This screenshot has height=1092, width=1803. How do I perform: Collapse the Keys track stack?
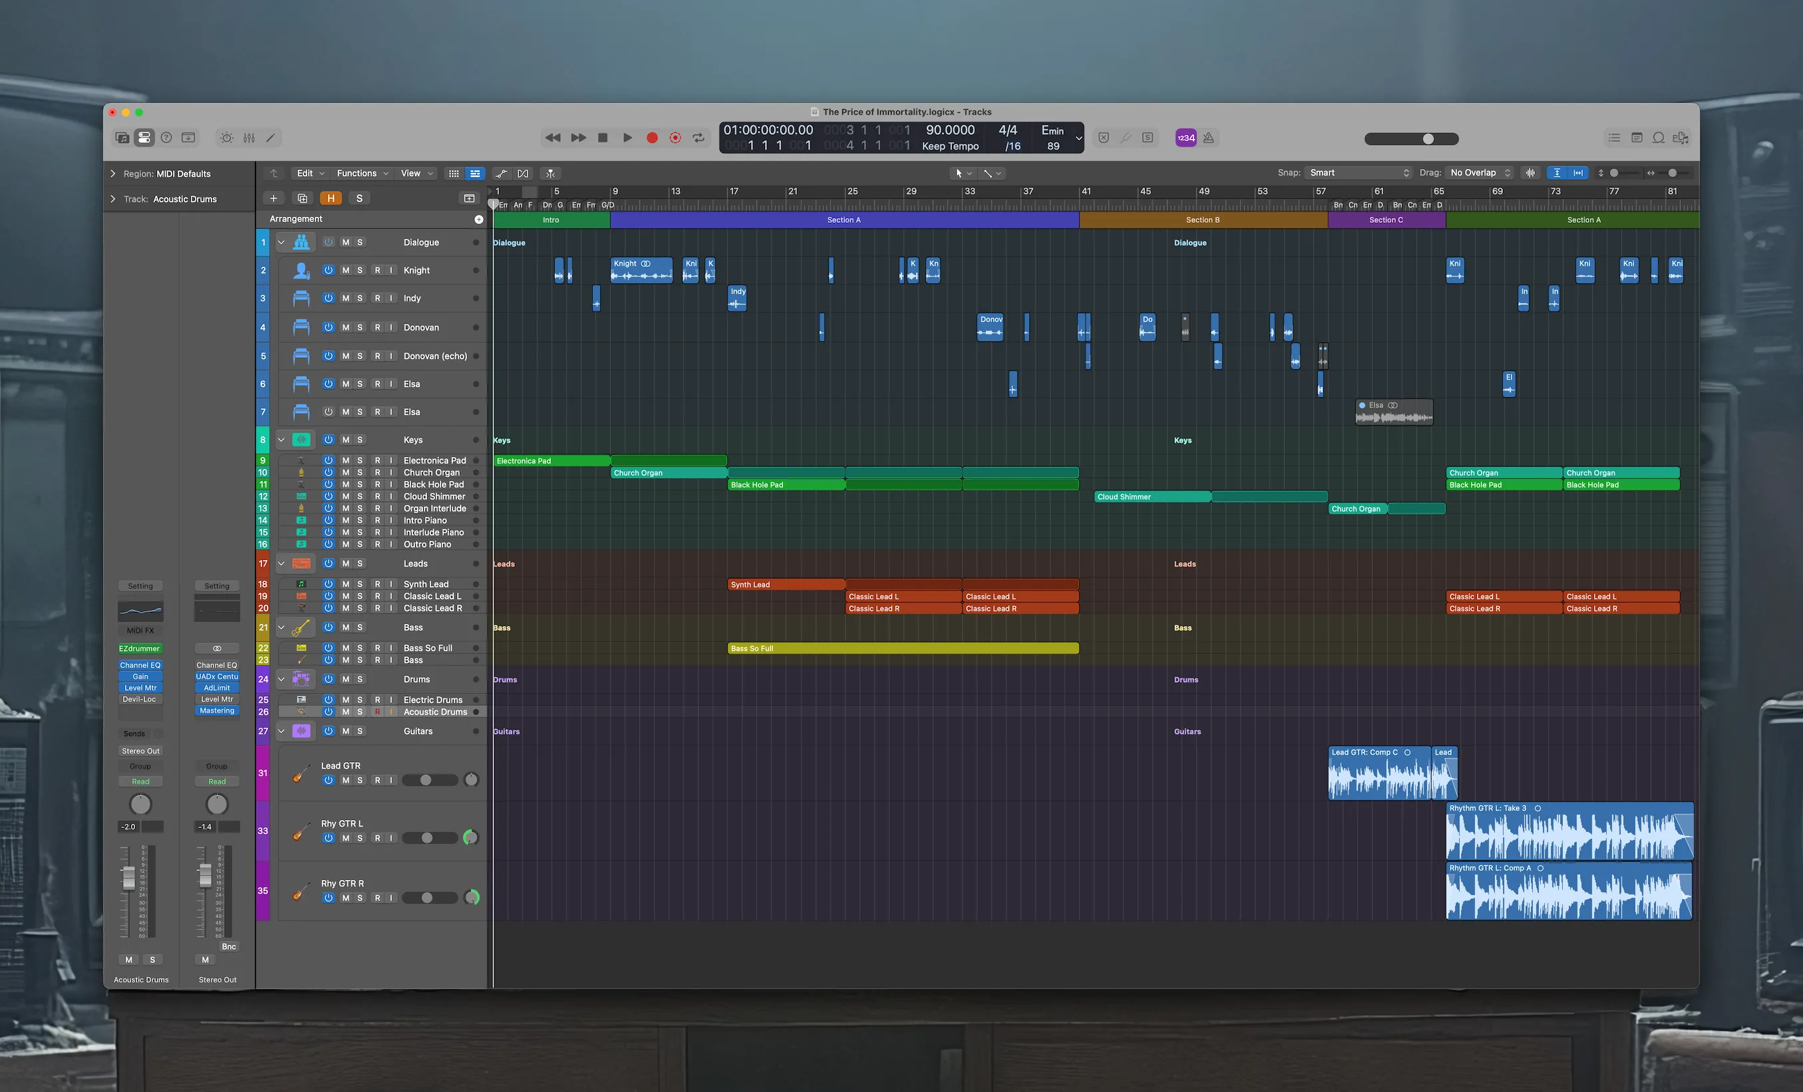click(x=281, y=440)
